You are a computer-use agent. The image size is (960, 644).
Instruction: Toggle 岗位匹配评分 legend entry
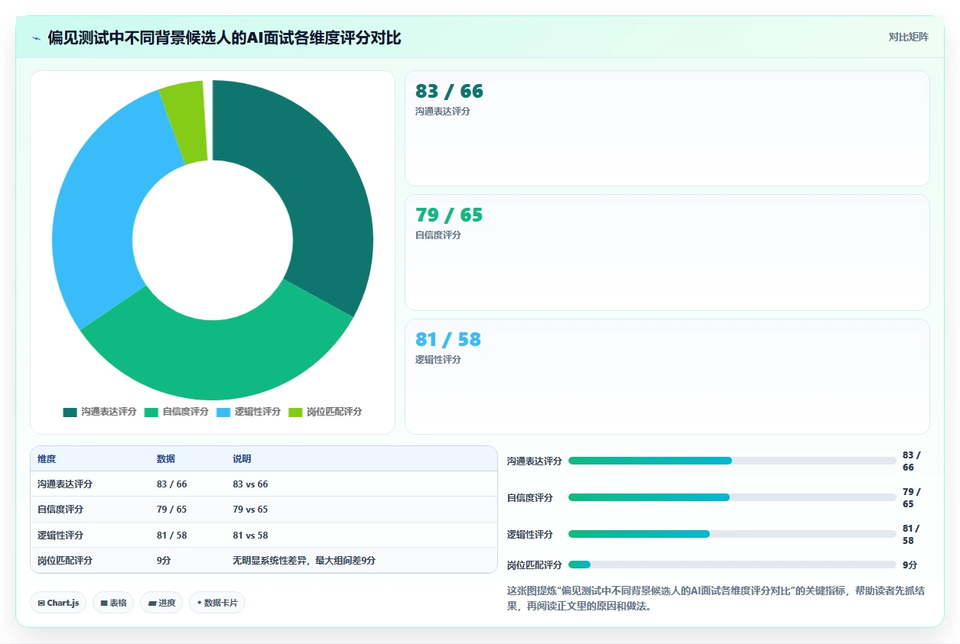[x=325, y=412]
